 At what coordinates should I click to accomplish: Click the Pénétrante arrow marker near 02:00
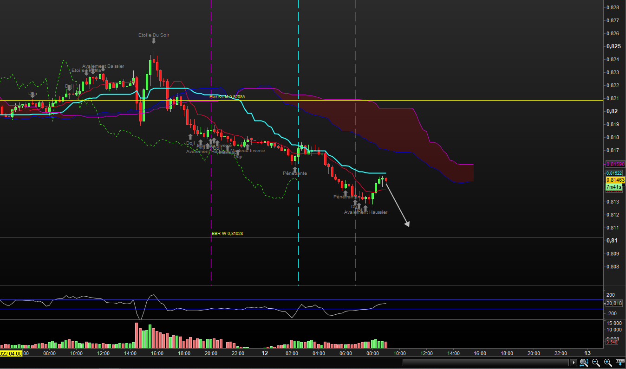click(294, 170)
